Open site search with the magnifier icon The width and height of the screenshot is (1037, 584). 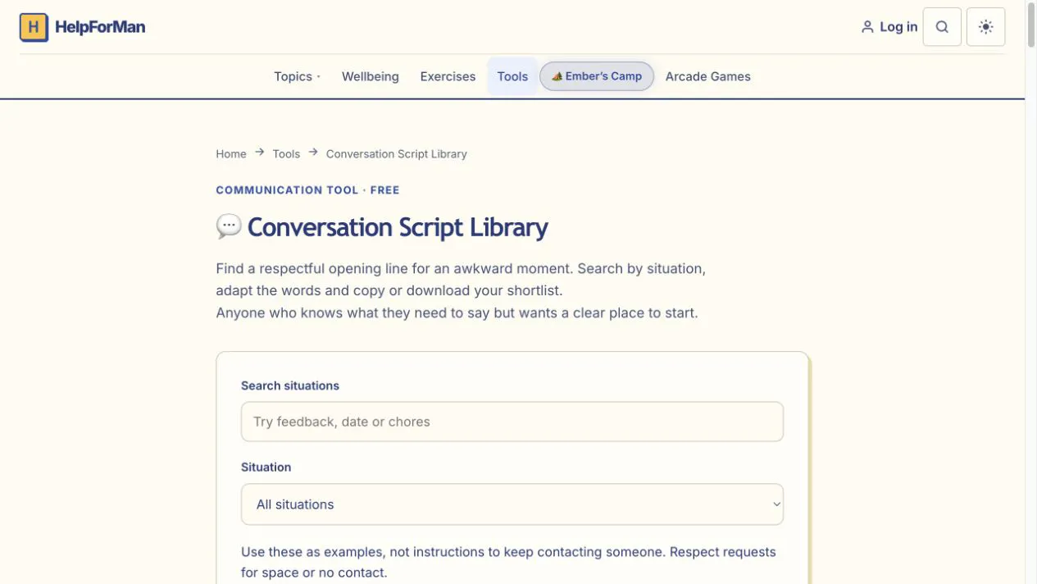(942, 27)
